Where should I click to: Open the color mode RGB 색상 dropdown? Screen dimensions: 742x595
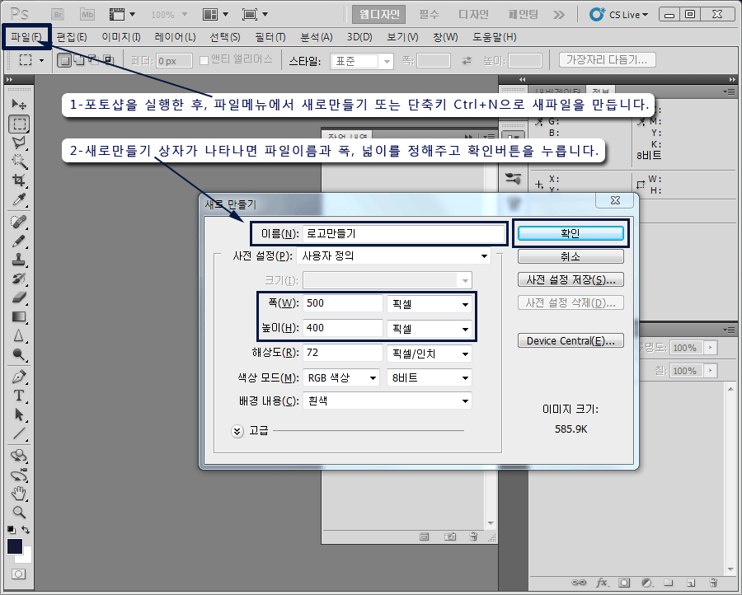tap(341, 378)
